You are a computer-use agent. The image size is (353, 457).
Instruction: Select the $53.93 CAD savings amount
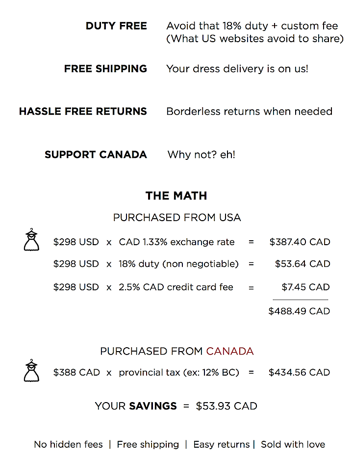pos(227,406)
